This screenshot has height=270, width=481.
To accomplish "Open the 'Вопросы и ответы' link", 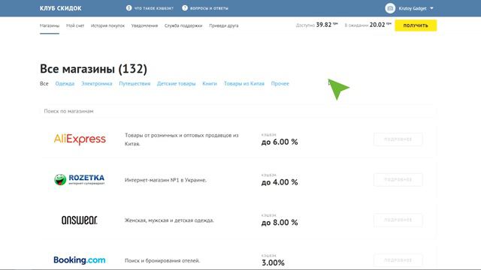I will 209,8.
